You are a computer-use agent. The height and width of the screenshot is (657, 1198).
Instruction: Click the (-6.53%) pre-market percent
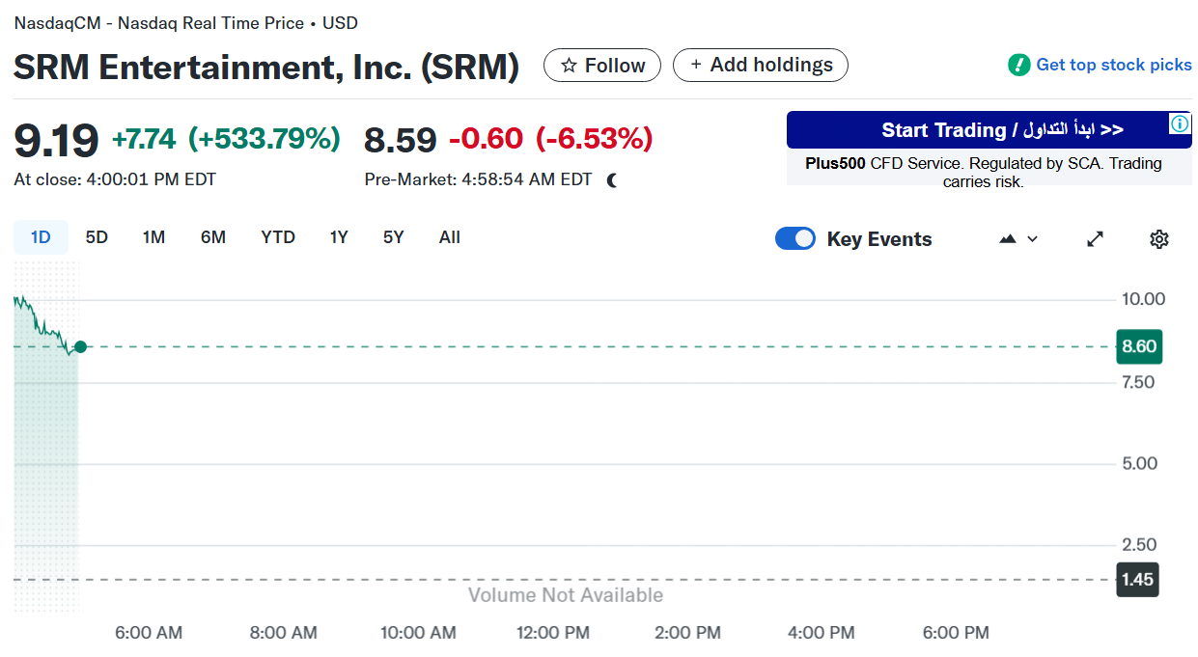pyautogui.click(x=594, y=139)
